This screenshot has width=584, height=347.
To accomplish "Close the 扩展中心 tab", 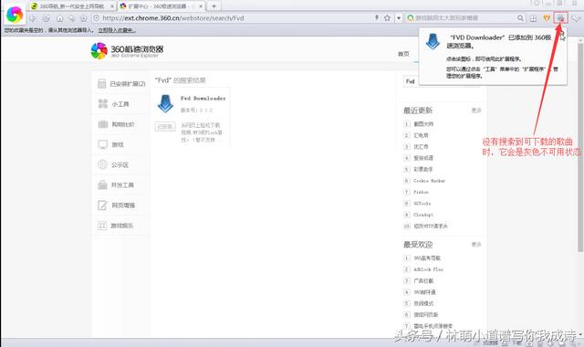I will tap(201, 6).
